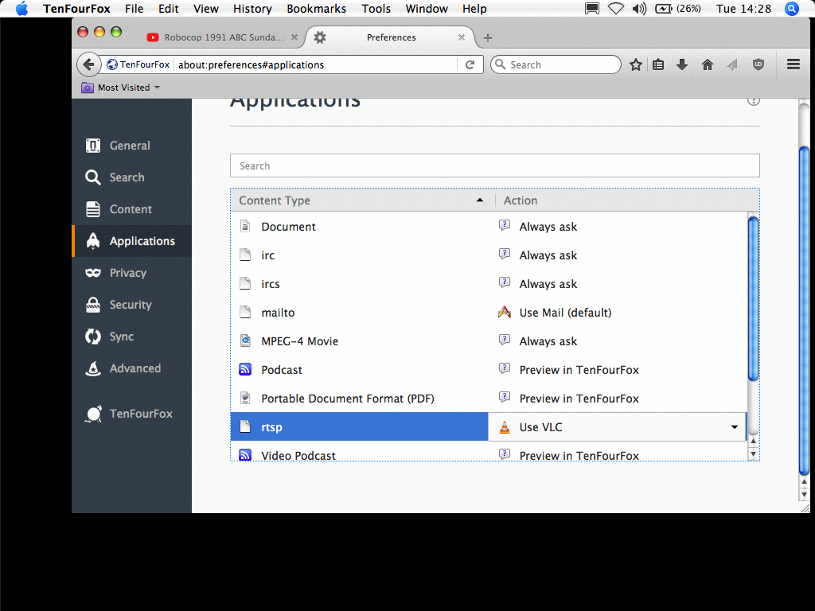The image size is (815, 611).
Task: Open Sync preferences icon
Action: (x=93, y=337)
